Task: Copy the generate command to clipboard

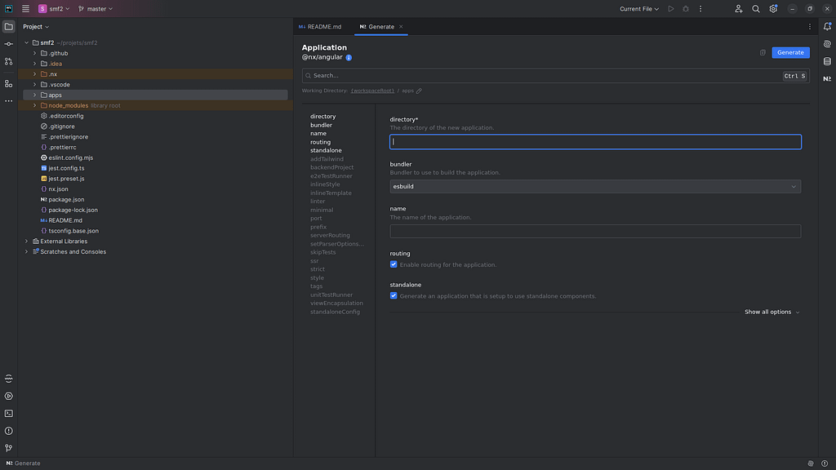Action: (x=763, y=52)
